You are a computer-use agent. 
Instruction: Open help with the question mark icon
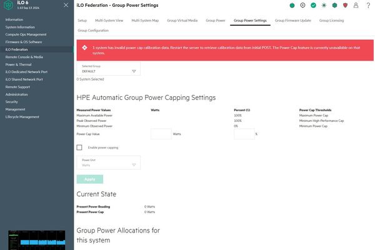[x=368, y=5]
